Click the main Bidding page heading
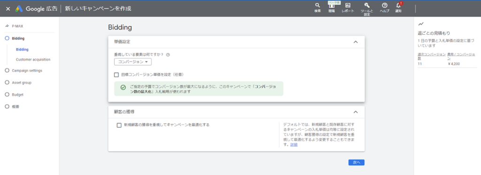 120,27
